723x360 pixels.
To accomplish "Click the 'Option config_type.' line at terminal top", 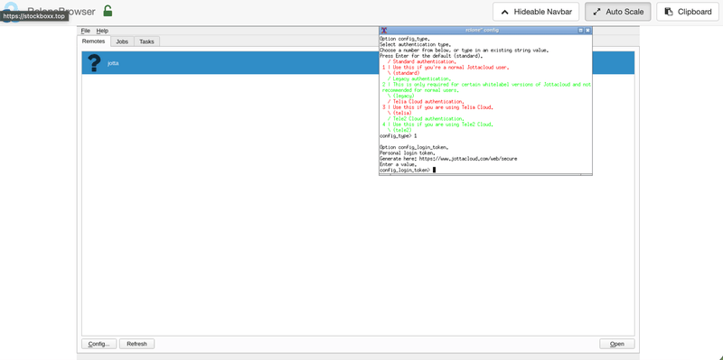I will [404, 39].
